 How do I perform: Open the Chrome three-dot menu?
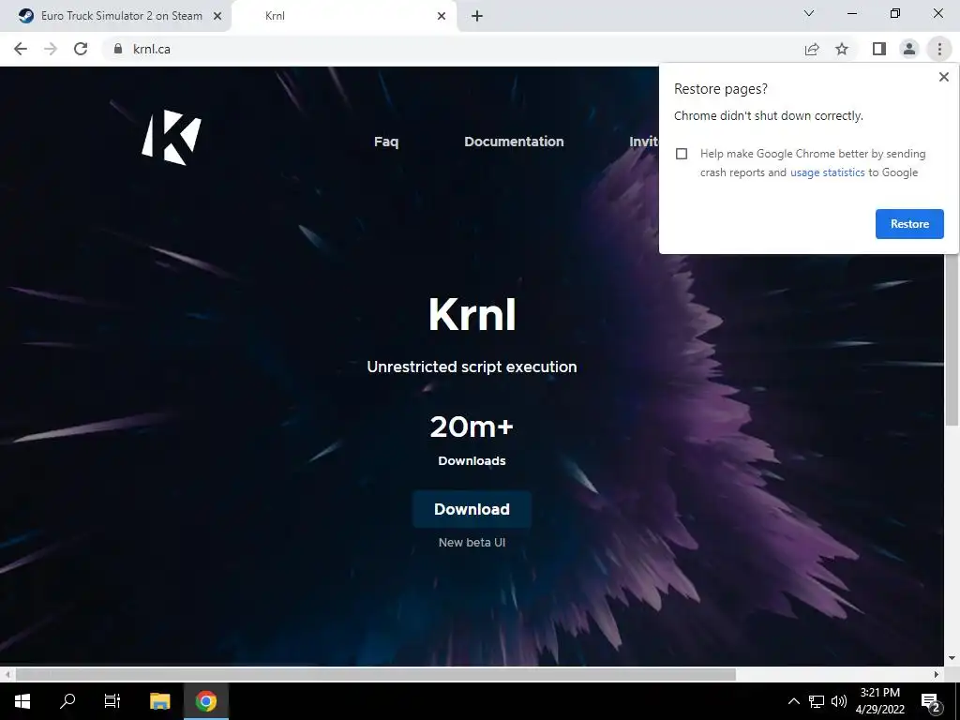tap(939, 49)
